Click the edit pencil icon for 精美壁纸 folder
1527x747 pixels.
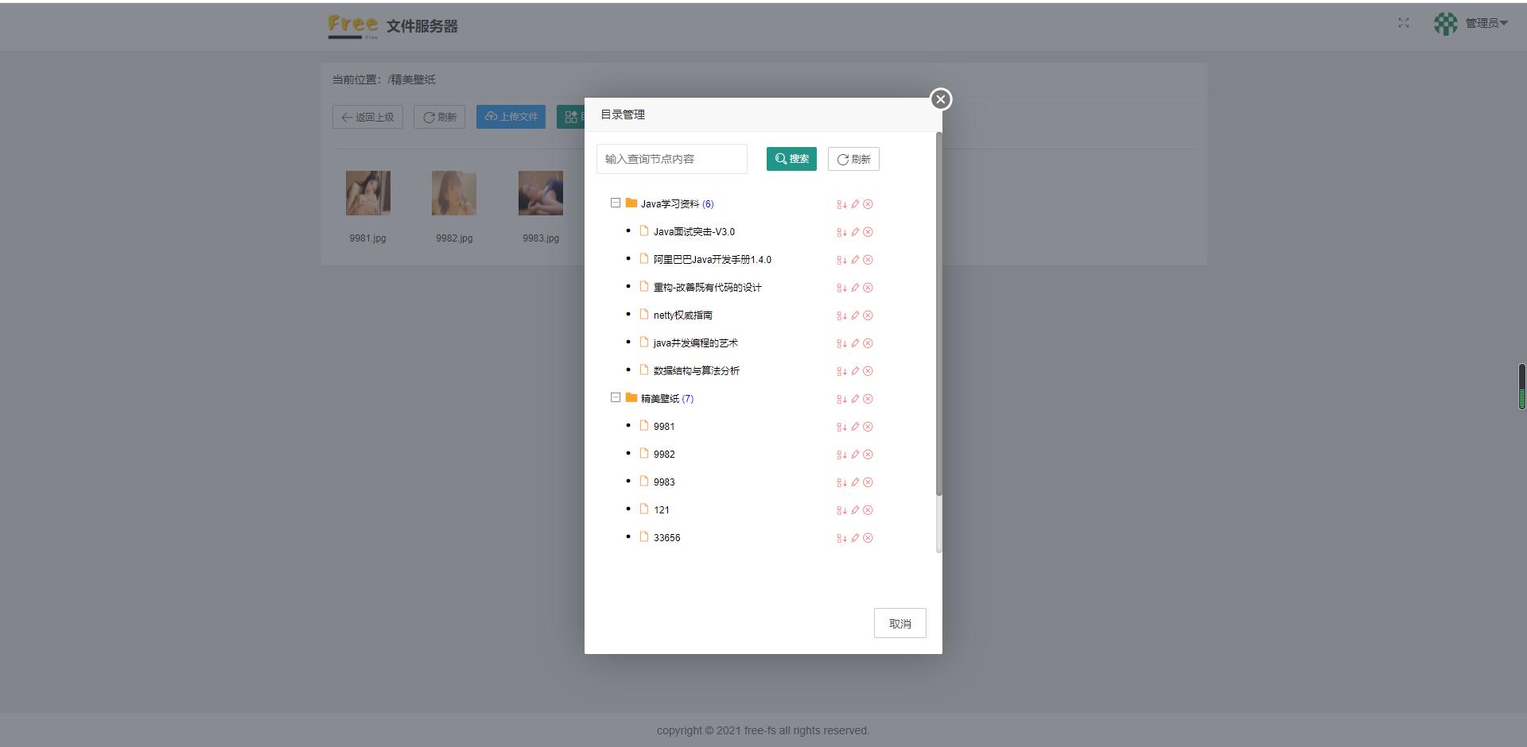pos(854,399)
